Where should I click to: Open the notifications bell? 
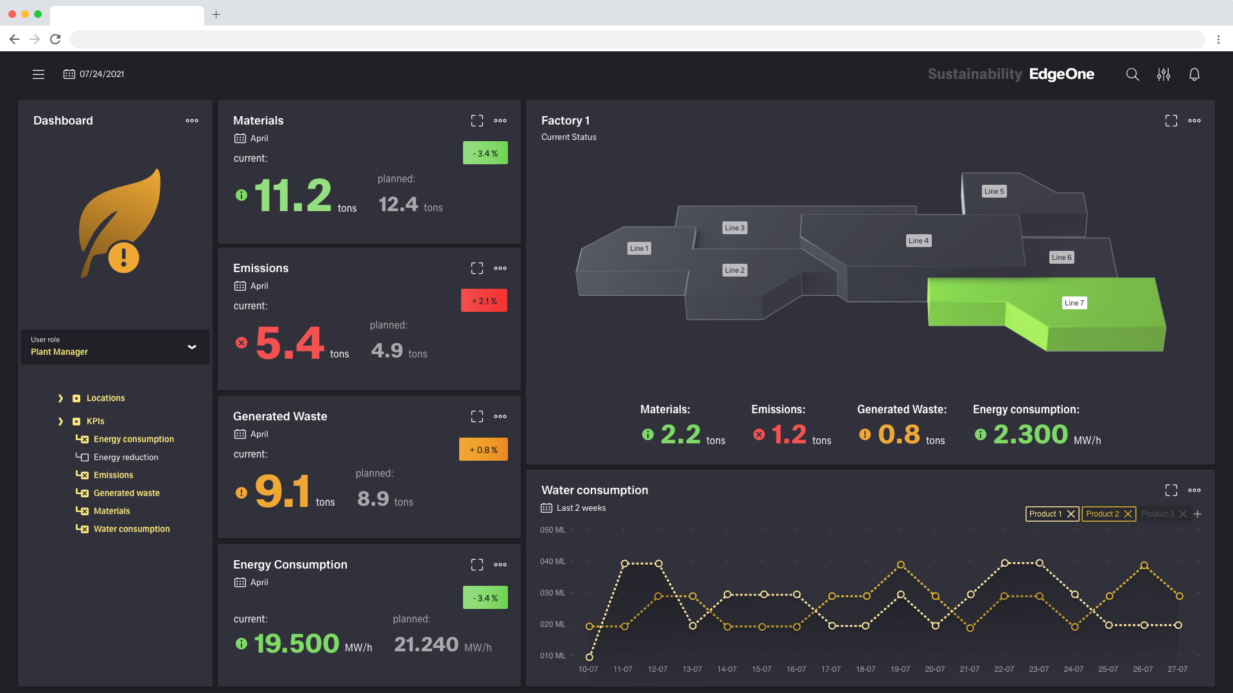point(1194,74)
